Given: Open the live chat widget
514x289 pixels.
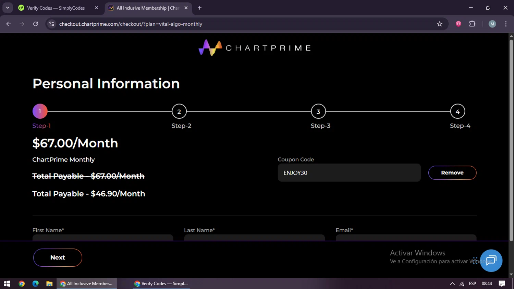Looking at the screenshot, I should pyautogui.click(x=491, y=261).
